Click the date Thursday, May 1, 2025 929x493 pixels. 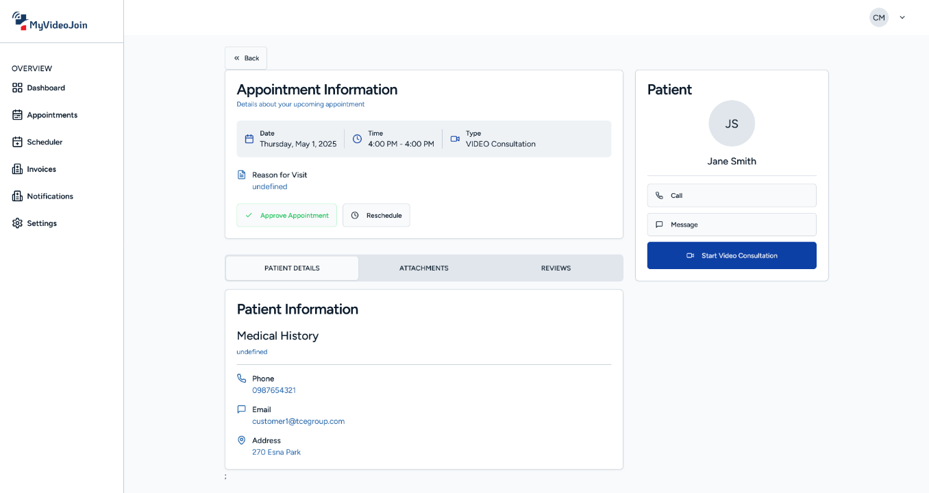pos(298,144)
